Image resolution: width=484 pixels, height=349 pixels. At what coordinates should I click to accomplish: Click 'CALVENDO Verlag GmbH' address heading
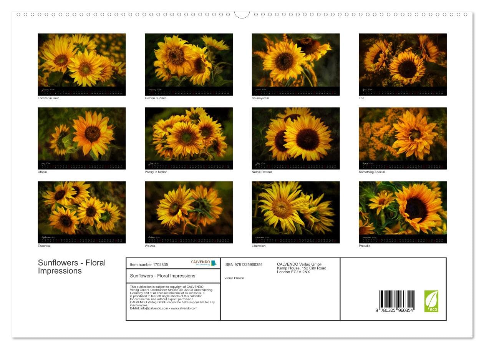pos(300,264)
